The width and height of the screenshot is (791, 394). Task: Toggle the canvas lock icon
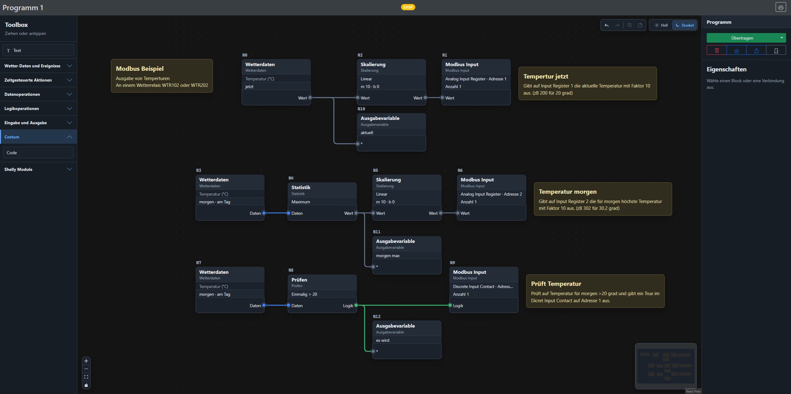(x=86, y=385)
